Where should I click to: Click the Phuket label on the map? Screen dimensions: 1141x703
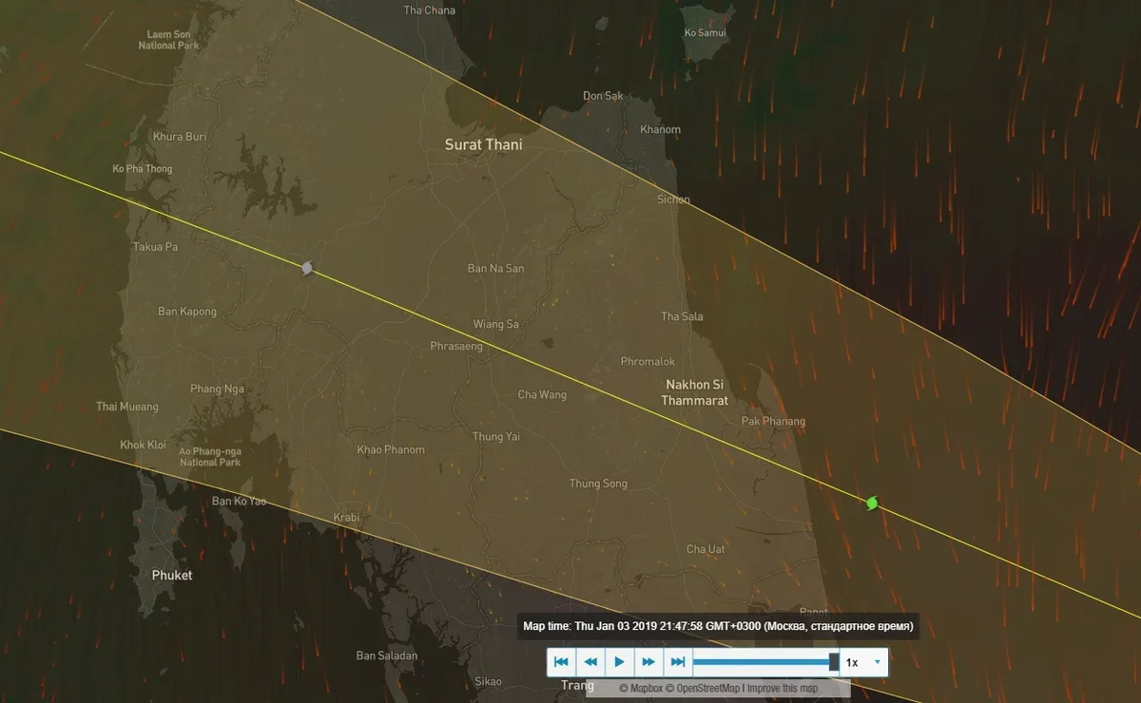(x=172, y=576)
